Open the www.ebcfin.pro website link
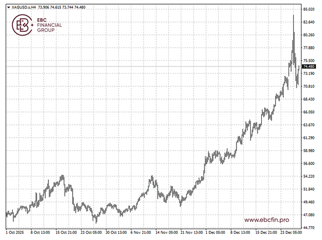 click(266, 220)
